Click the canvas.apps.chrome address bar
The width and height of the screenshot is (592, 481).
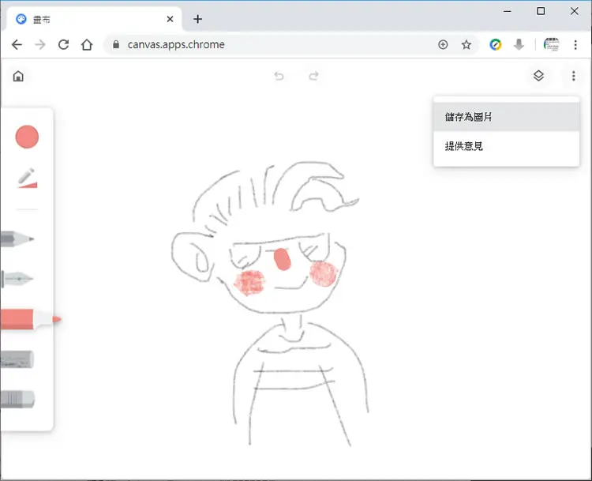272,45
